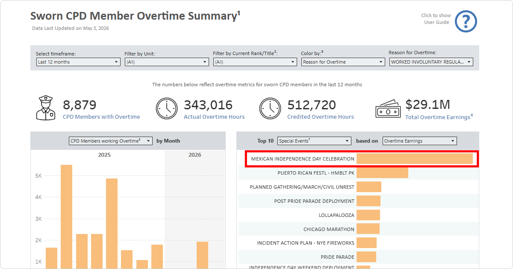Open the Special Events Top 10 dropdown
The width and height of the screenshot is (513, 269).
click(314, 141)
